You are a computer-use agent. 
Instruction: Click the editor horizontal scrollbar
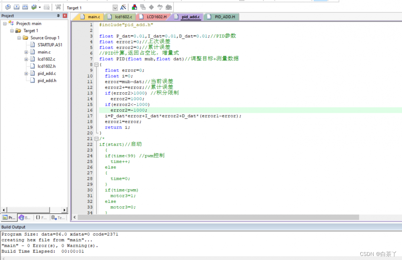point(216,217)
